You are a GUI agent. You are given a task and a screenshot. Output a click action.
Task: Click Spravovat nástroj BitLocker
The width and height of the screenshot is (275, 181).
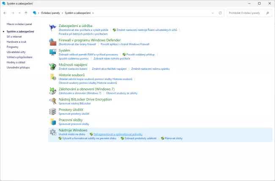pos(75,104)
